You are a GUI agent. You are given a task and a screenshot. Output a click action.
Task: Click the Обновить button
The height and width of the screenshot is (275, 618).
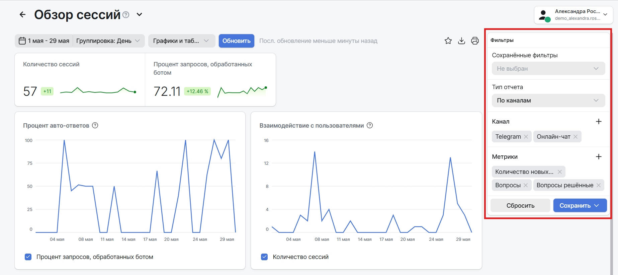click(x=237, y=41)
